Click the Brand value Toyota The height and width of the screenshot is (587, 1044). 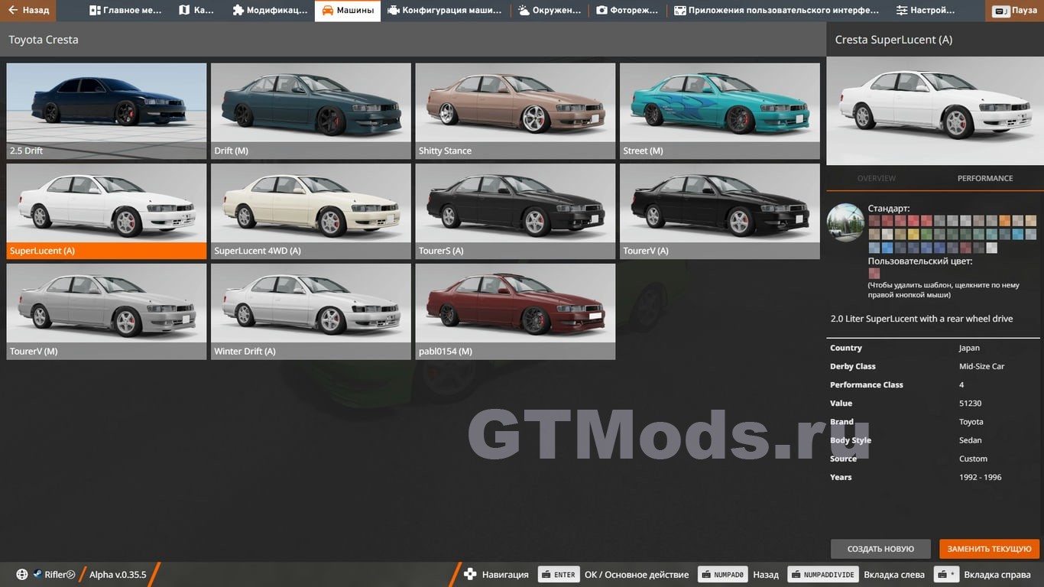[x=971, y=422]
